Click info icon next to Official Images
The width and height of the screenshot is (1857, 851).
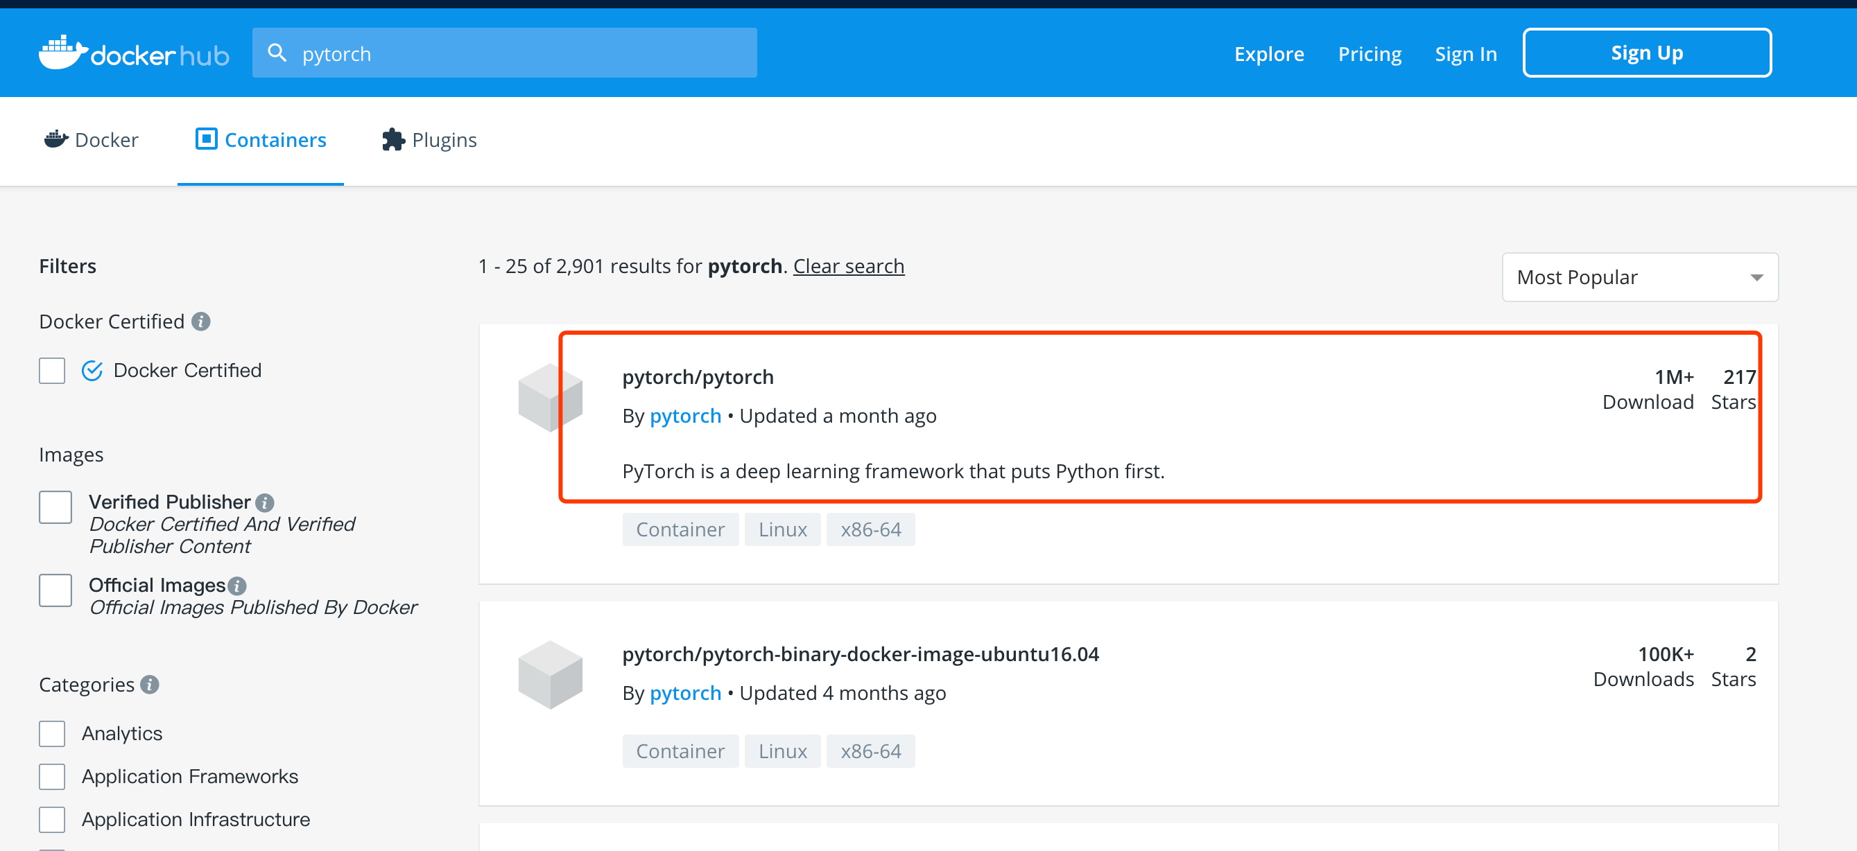pyautogui.click(x=237, y=586)
